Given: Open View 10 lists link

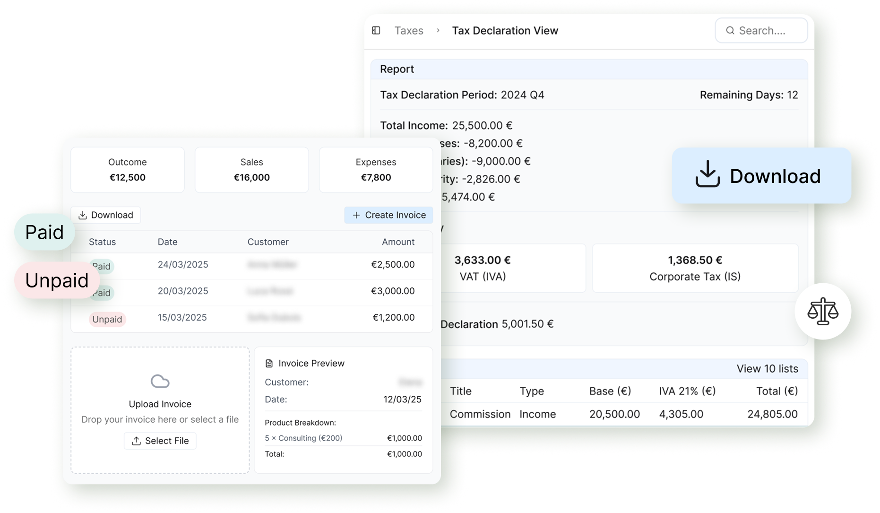Looking at the screenshot, I should click(767, 369).
